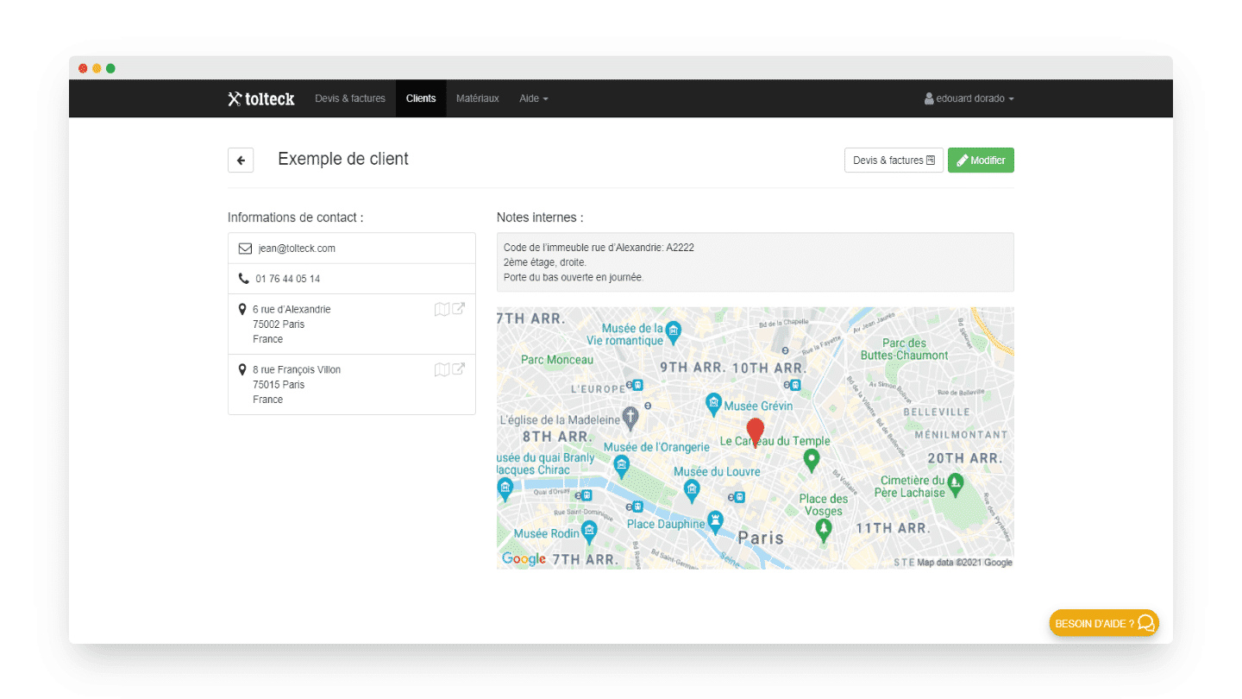Click the envelope icon beside jean@tolteck.com

pyautogui.click(x=245, y=249)
